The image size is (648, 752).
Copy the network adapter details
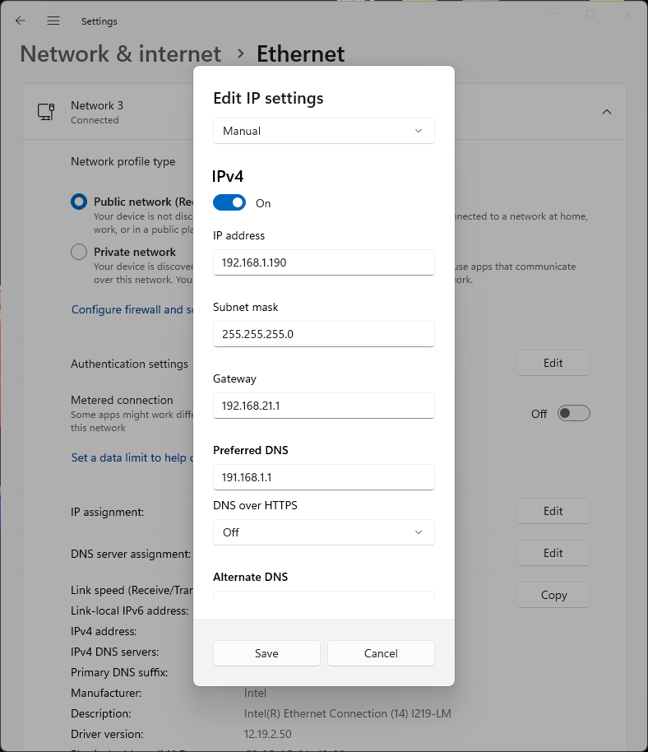553,595
